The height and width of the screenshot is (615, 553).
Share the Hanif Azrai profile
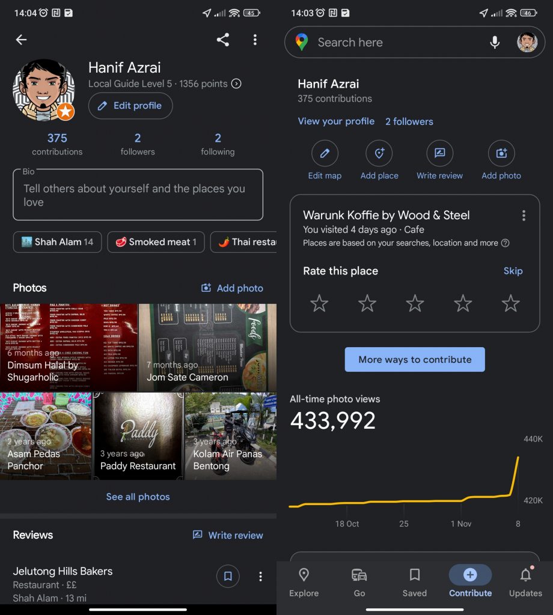(223, 40)
